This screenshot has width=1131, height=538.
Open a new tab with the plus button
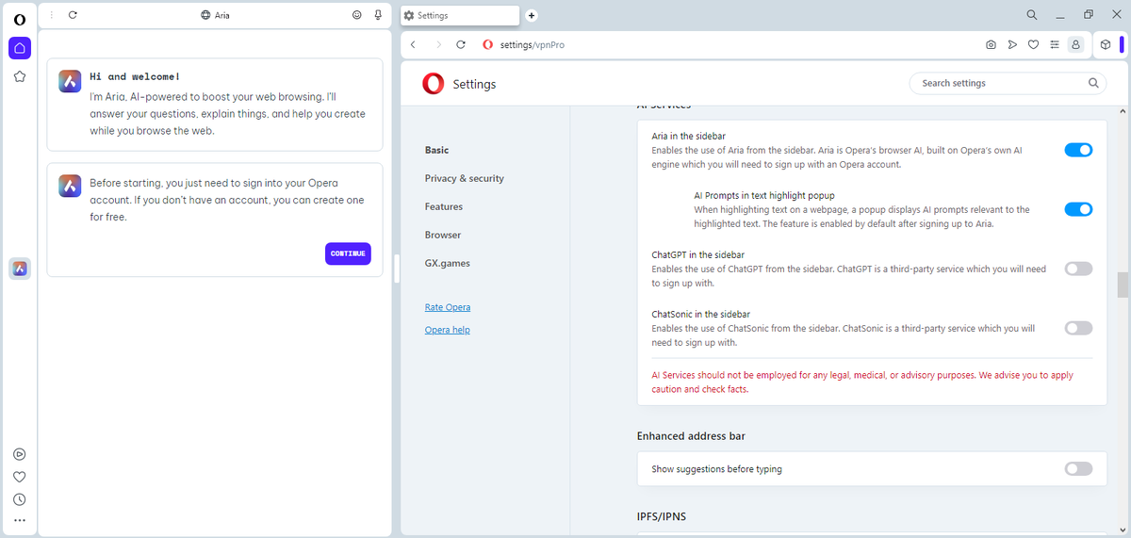tap(531, 15)
